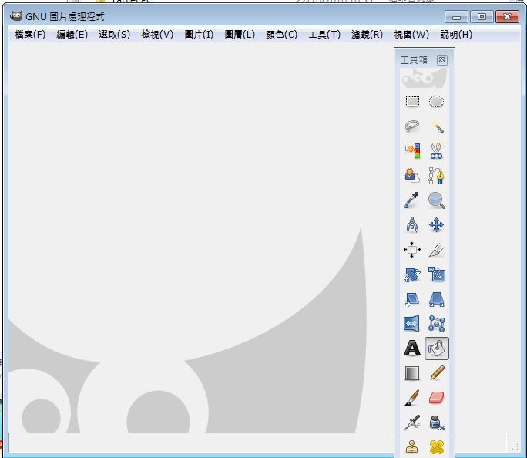Screen dimensions: 527x458
Task: Activate the Shear tool
Action: pyautogui.click(x=412, y=299)
